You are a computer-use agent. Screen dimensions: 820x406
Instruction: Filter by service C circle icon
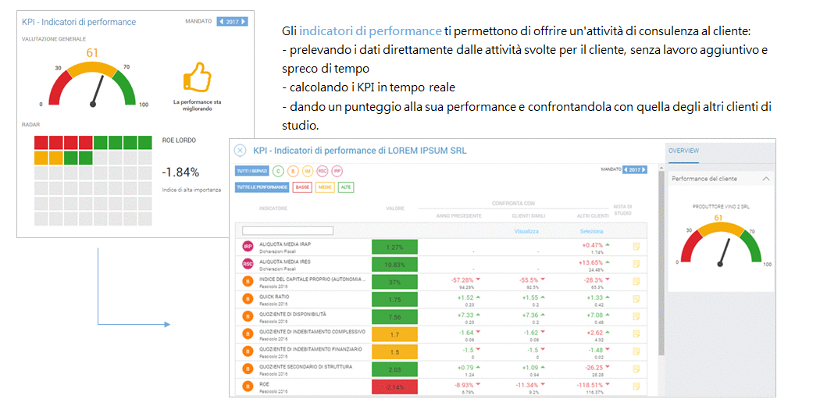pyautogui.click(x=278, y=171)
